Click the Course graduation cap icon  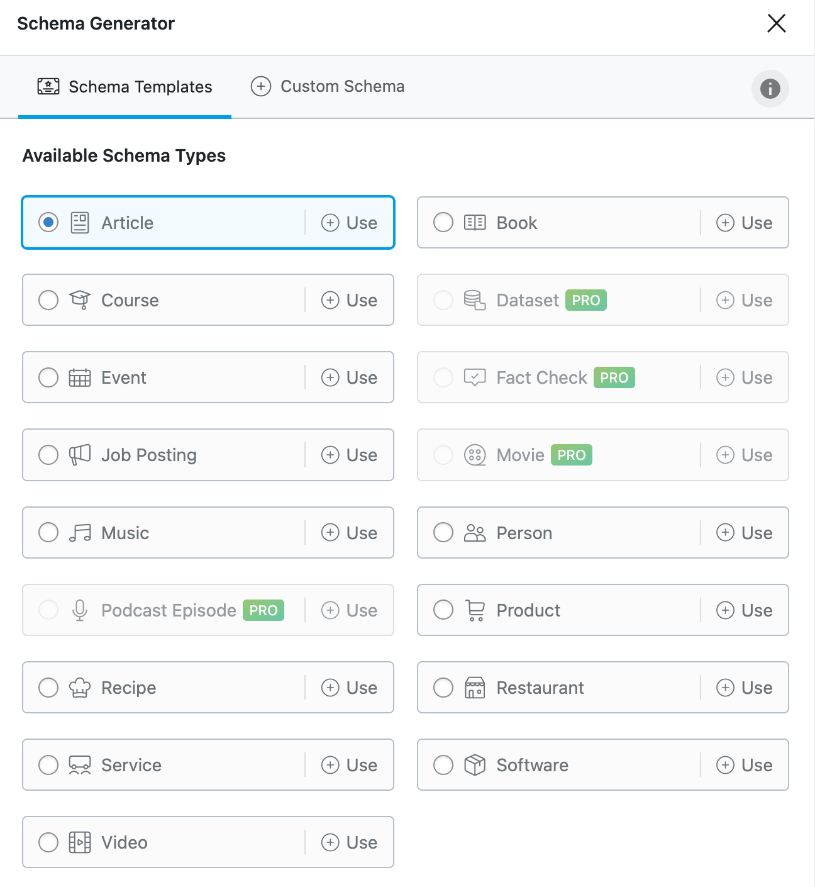point(80,300)
